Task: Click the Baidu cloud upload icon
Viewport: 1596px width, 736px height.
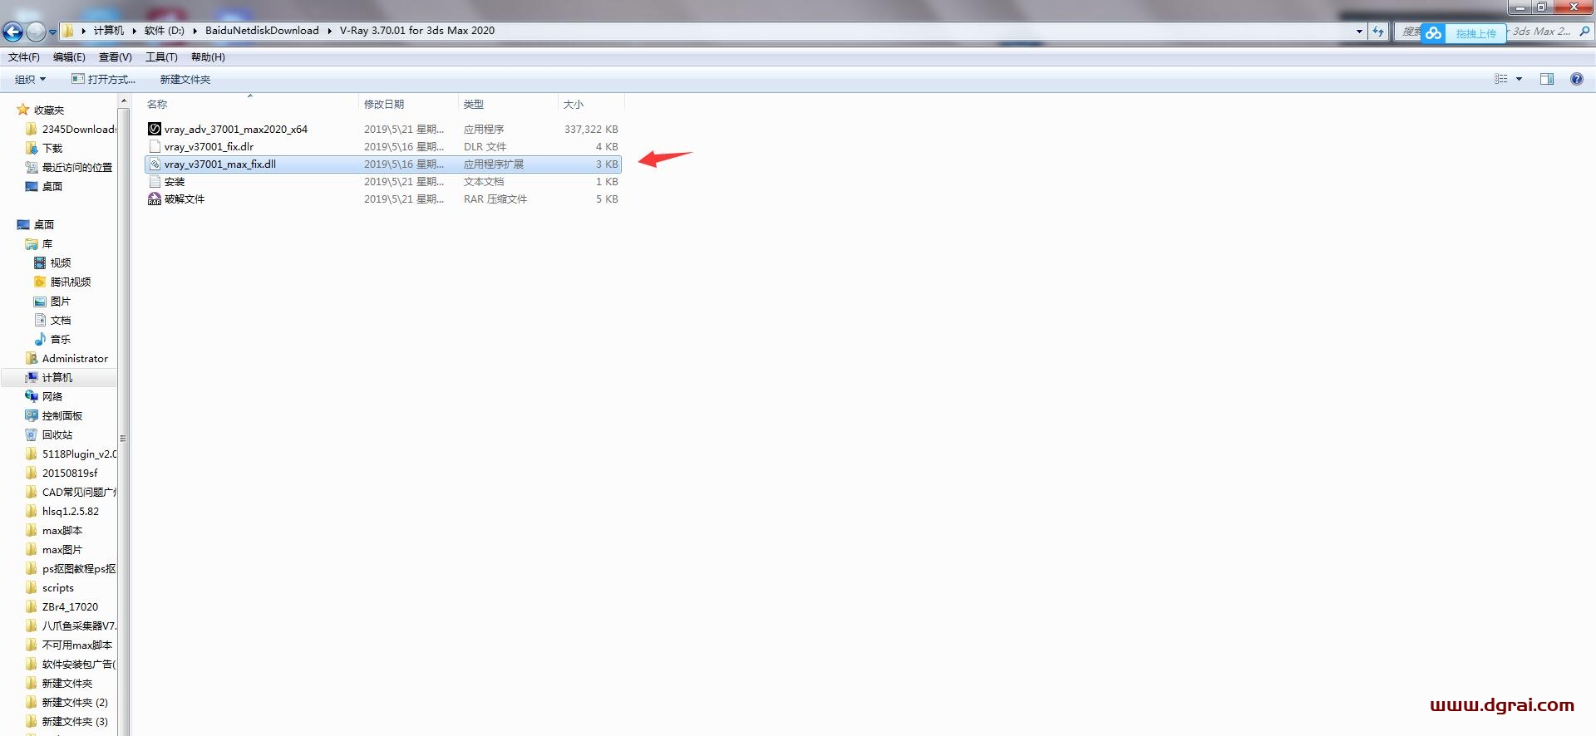Action: point(1433,33)
